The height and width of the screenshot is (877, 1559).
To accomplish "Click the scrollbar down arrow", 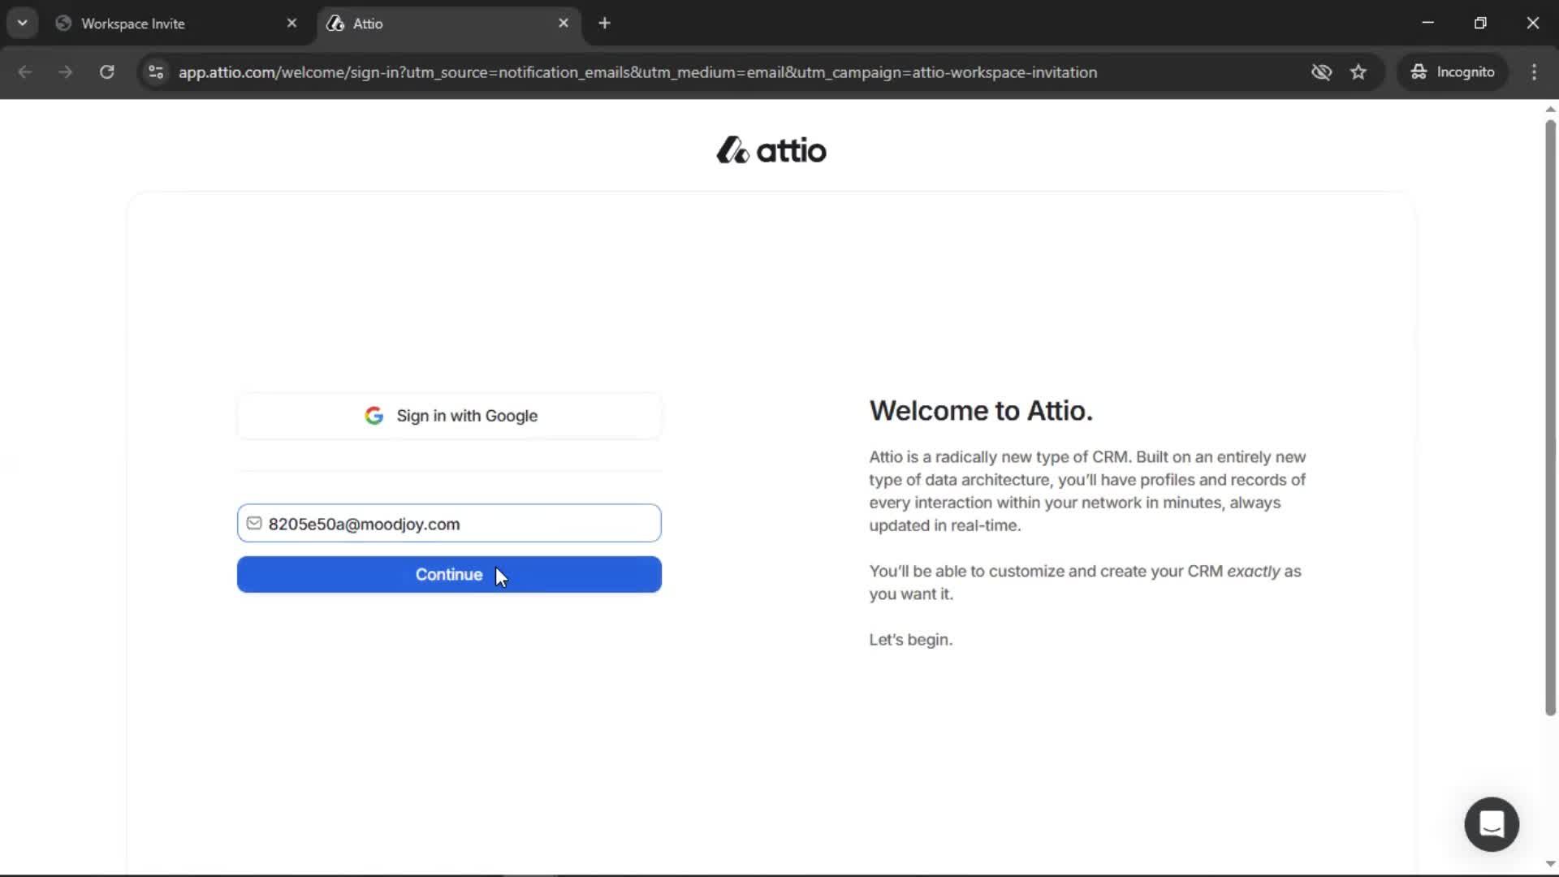I will [1550, 864].
